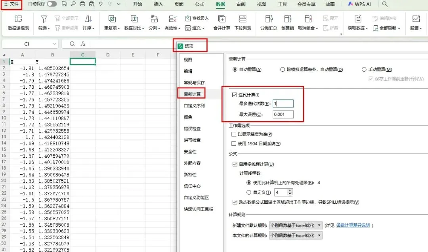Select the 视图 options category
428x252 pixels.
[188, 59]
